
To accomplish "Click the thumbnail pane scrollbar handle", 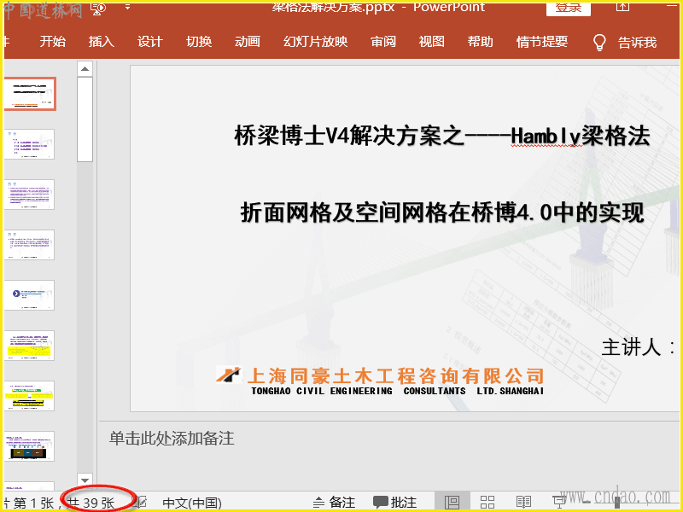I will point(85,119).
